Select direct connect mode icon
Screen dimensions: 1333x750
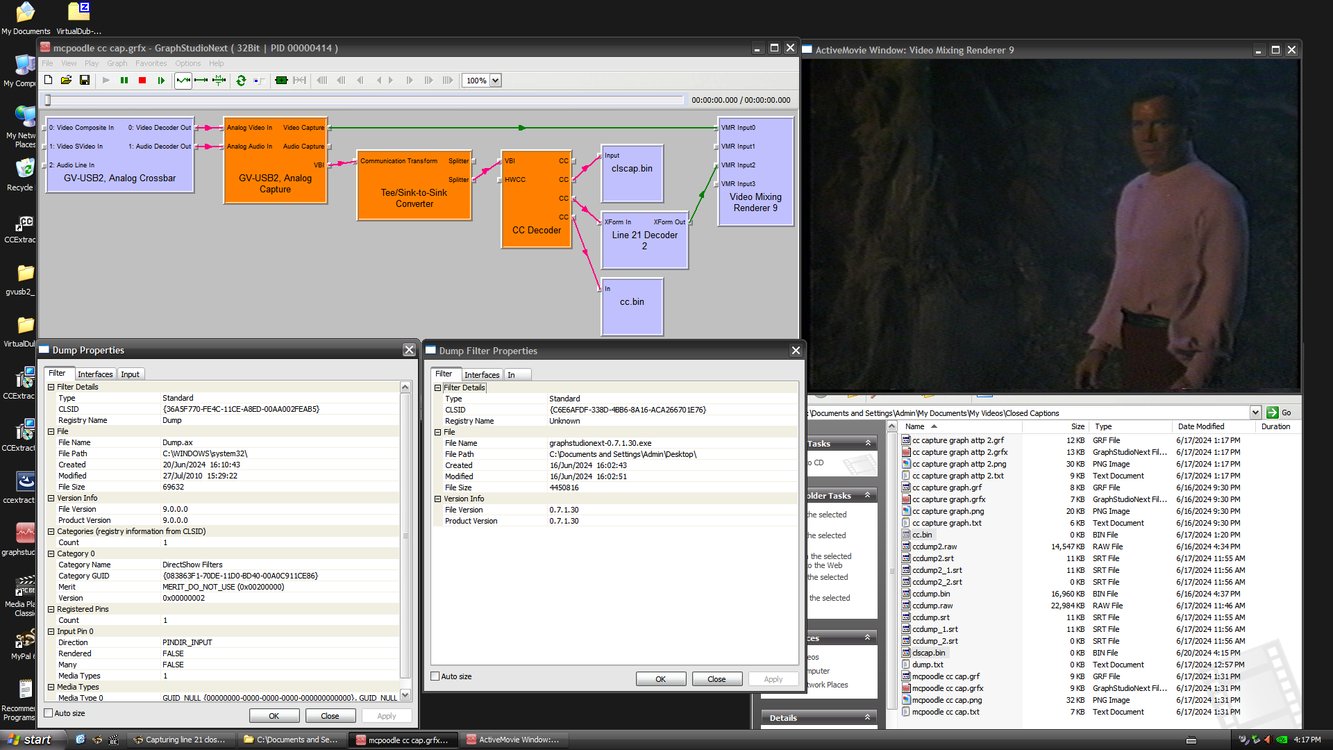(x=201, y=81)
